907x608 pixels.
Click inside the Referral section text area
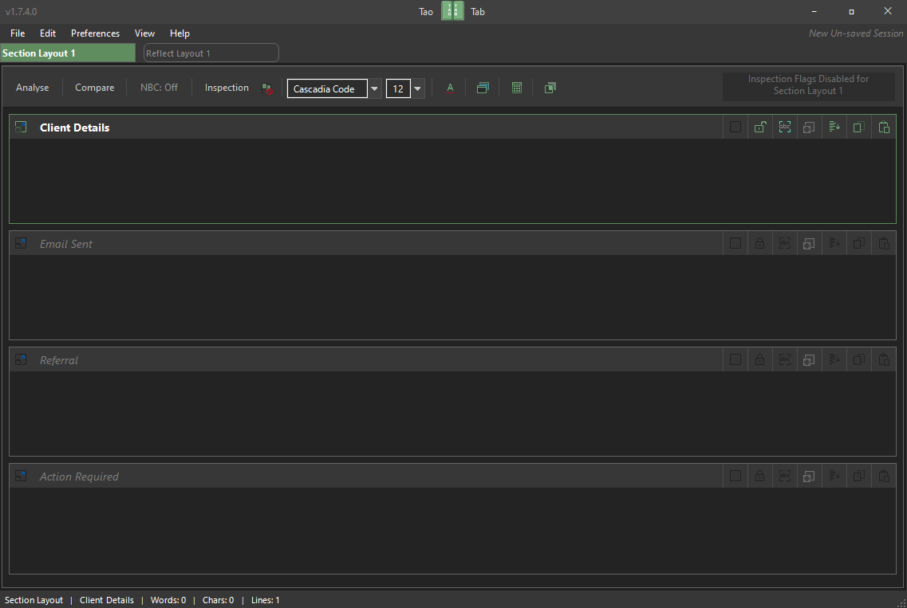[x=452, y=414]
